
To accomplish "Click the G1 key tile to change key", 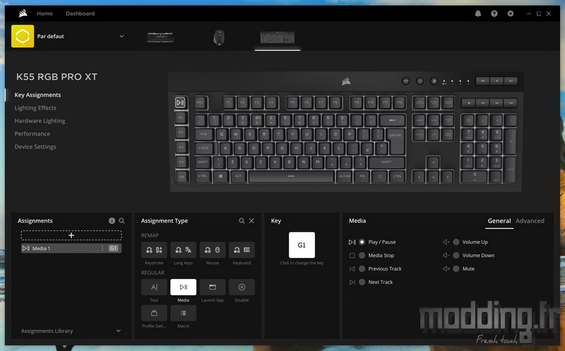I will 302,245.
